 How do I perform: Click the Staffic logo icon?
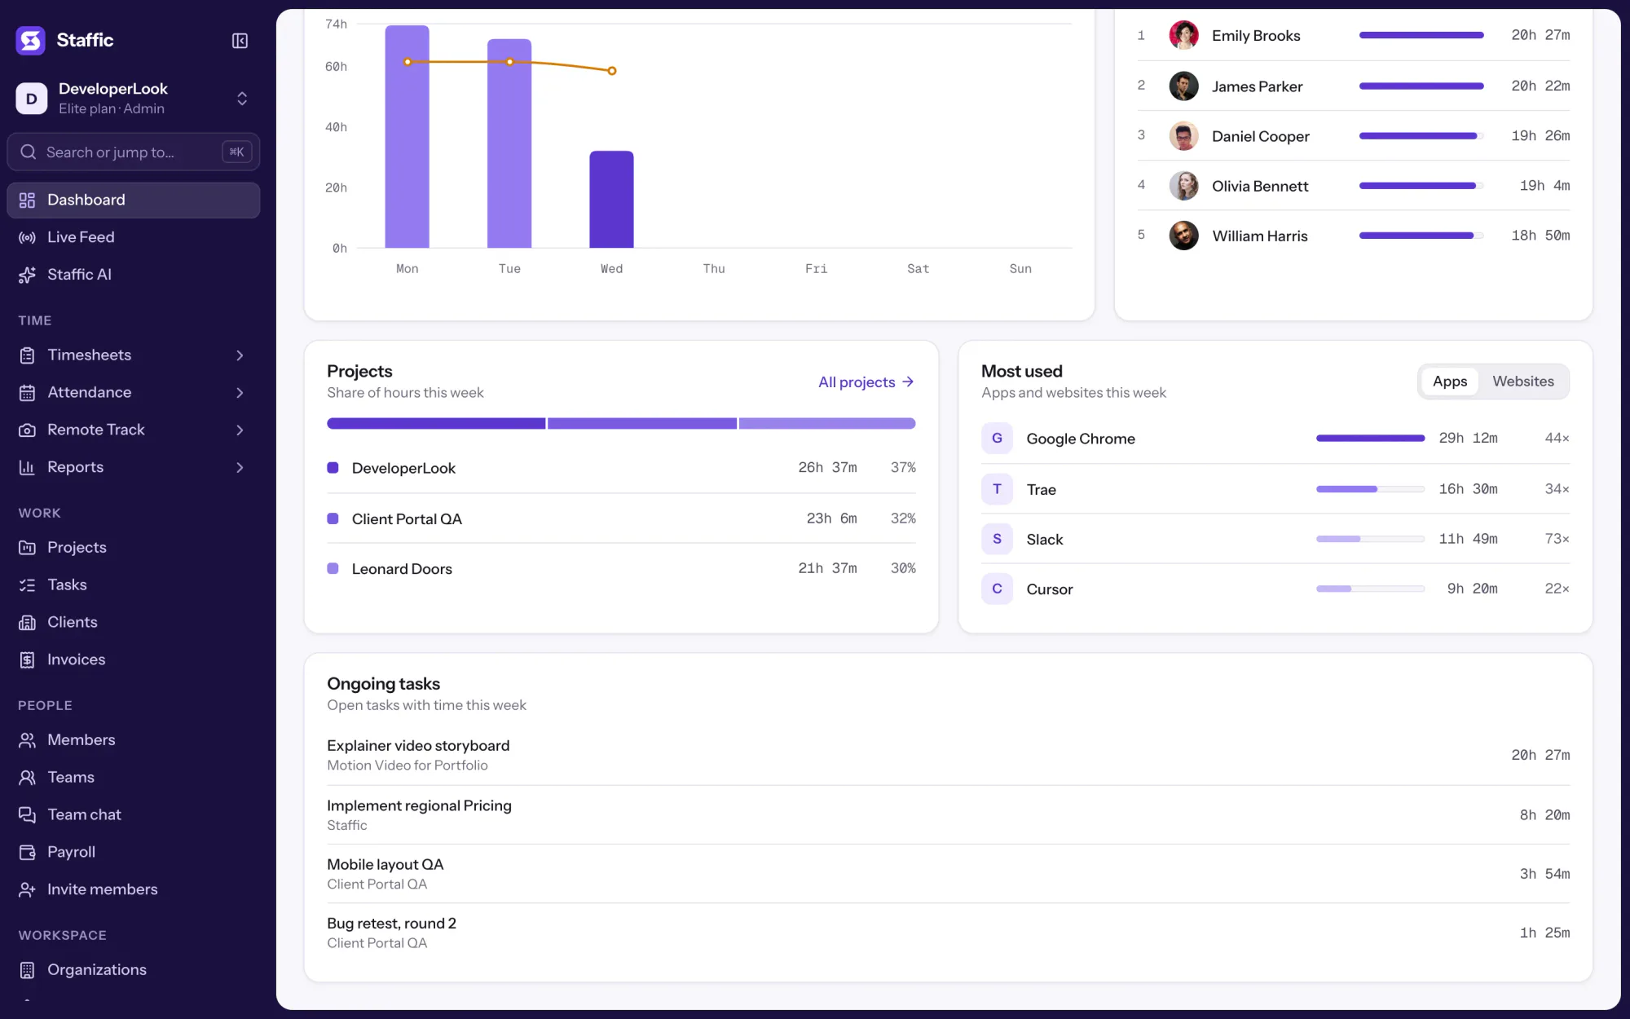[x=31, y=40]
